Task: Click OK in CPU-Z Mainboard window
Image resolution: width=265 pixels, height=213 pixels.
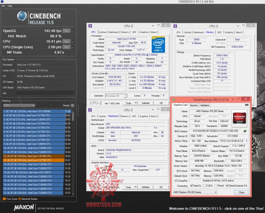Action: point(161,187)
